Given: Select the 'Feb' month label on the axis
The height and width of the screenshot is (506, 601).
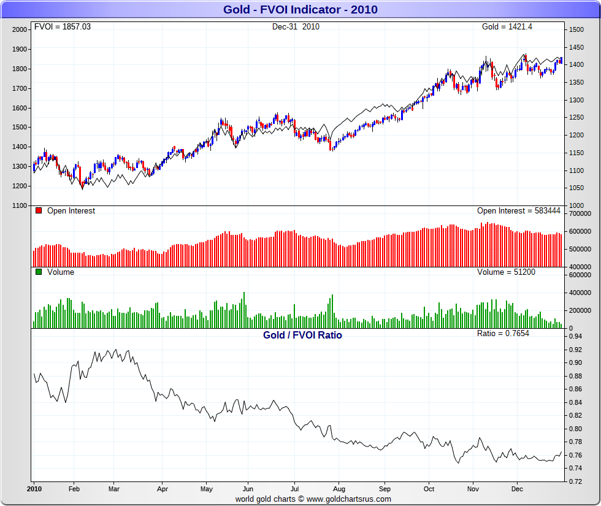Looking at the screenshot, I should [74, 489].
